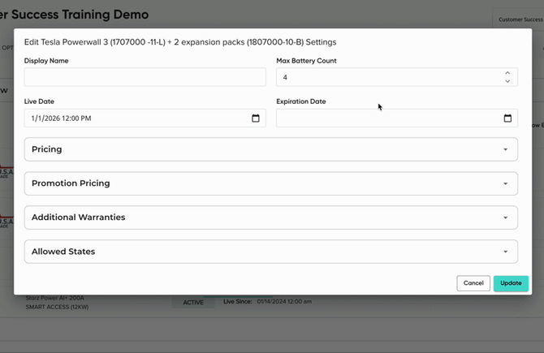
Task: Decrease Max Battery Count with down arrow
Action: pyautogui.click(x=507, y=81)
